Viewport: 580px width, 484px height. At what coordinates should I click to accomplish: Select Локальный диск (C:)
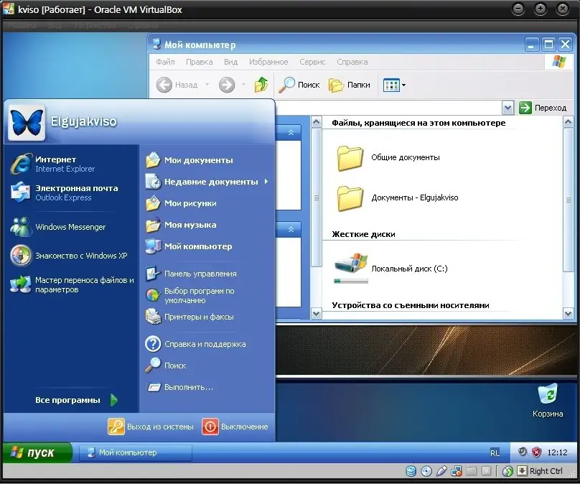[x=391, y=269]
